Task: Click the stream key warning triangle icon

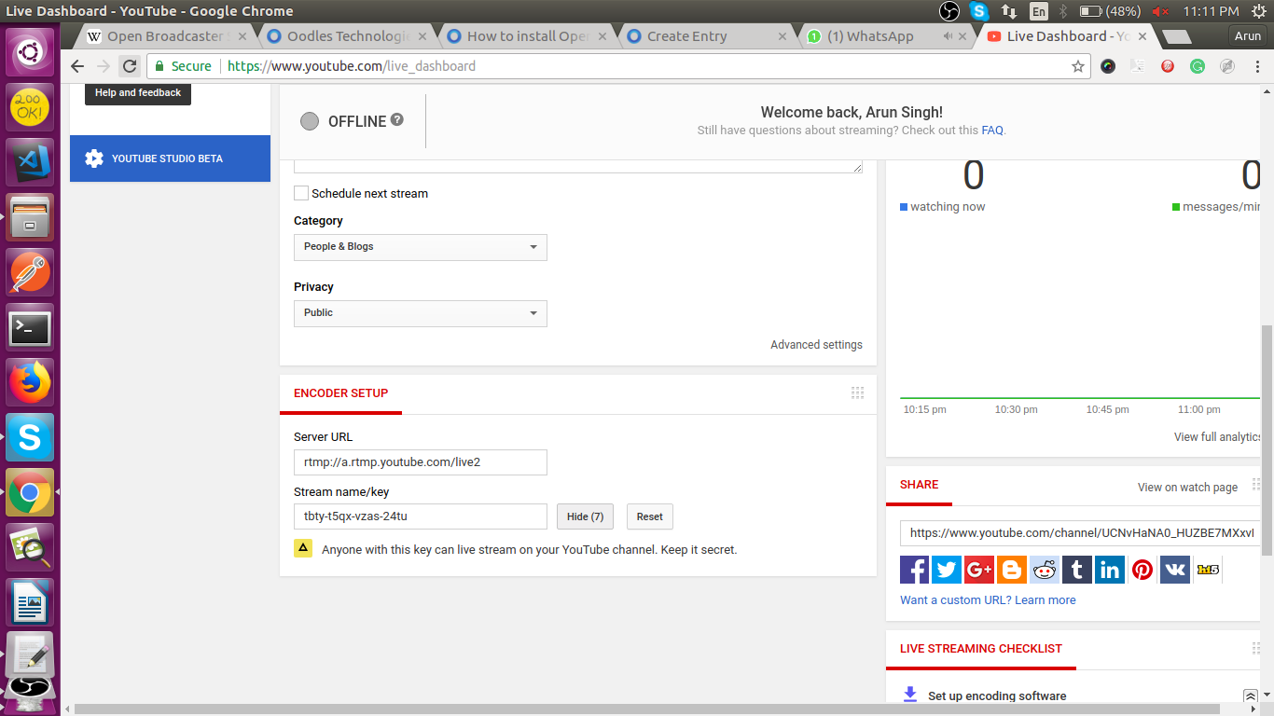Action: pyautogui.click(x=303, y=548)
